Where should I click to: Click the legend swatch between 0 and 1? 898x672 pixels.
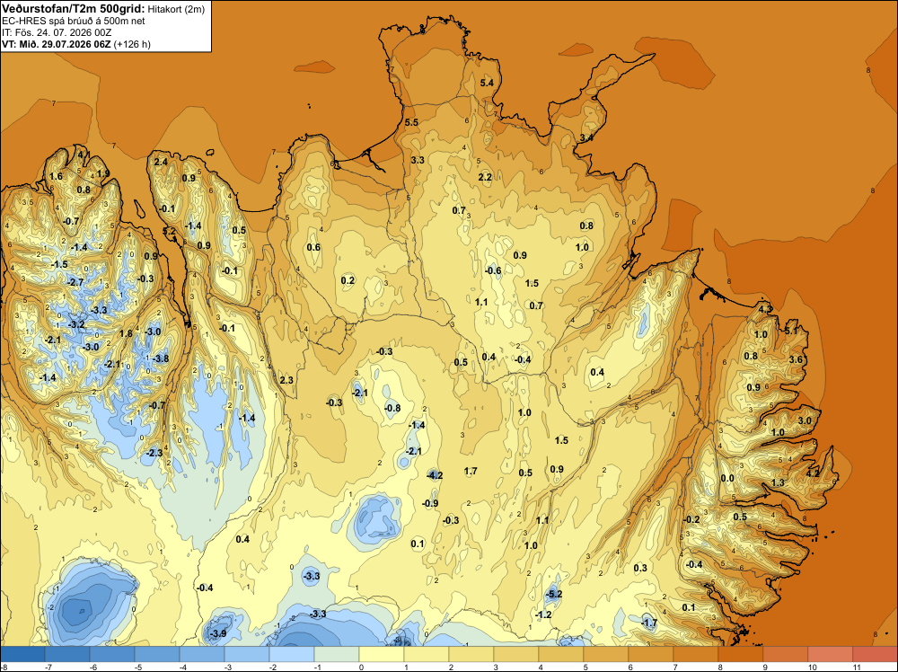click(x=382, y=654)
